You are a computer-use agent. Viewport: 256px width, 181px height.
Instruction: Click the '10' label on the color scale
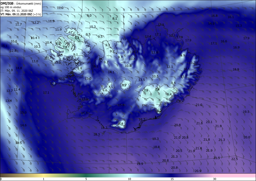(129, 179)
